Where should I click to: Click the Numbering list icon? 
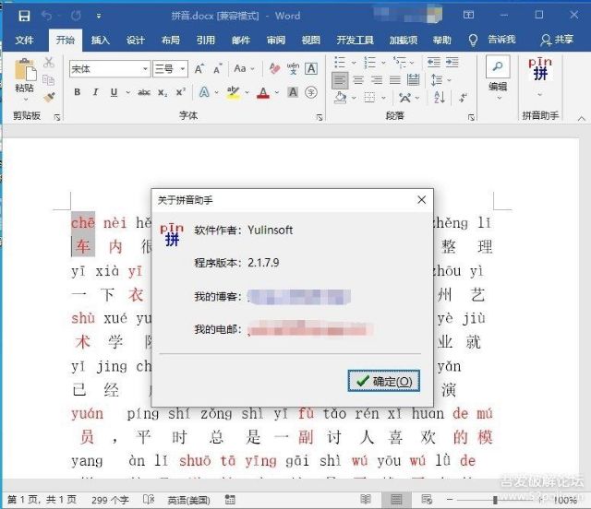coord(369,62)
